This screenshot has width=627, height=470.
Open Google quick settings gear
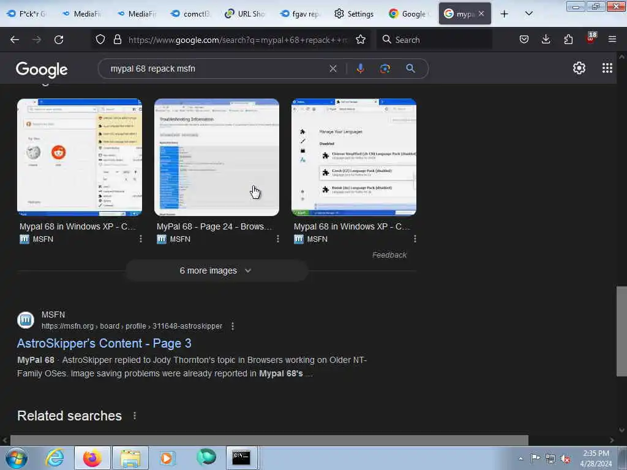pyautogui.click(x=579, y=69)
